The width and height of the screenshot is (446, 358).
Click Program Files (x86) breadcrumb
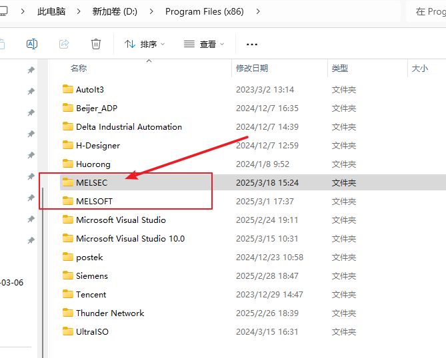(x=205, y=11)
